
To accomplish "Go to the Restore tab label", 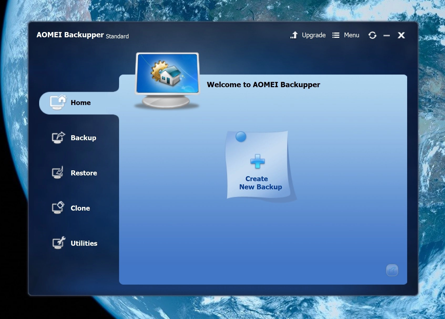I will 84,173.
